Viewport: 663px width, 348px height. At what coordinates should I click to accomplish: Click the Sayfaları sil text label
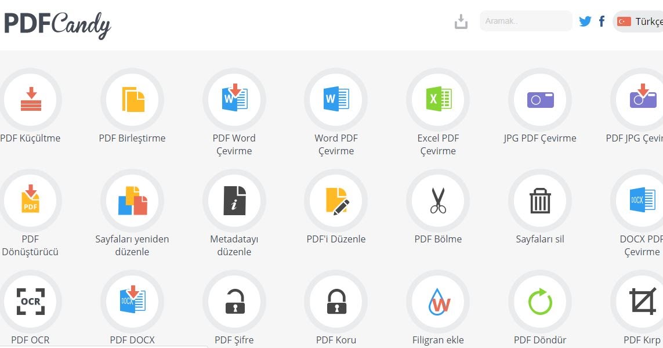click(540, 239)
